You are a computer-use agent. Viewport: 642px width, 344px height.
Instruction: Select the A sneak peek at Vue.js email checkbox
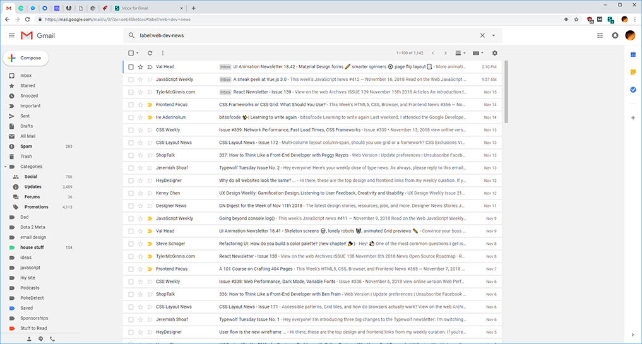[131, 80]
